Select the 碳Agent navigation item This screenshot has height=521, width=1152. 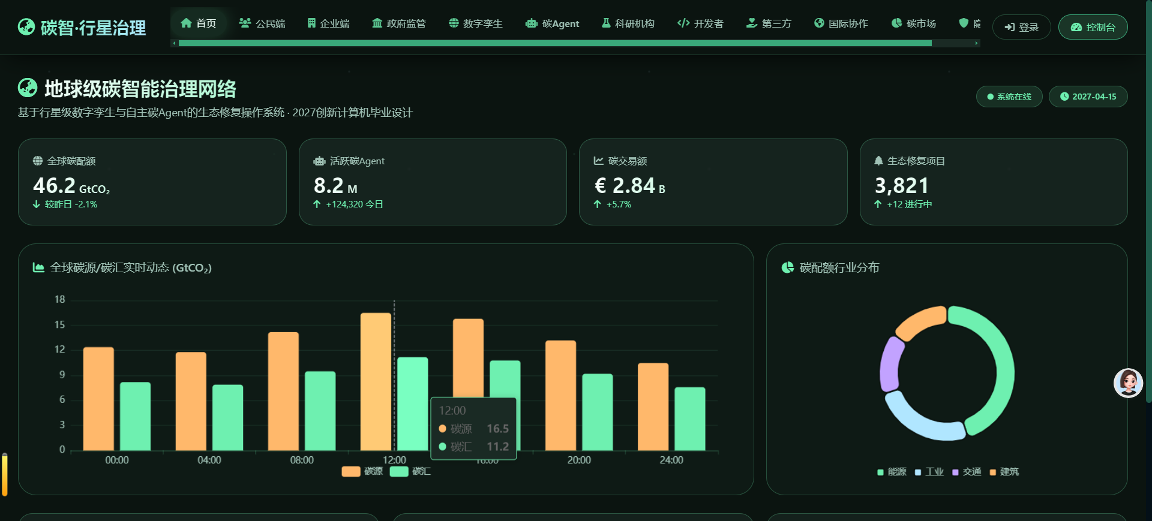pyautogui.click(x=553, y=23)
